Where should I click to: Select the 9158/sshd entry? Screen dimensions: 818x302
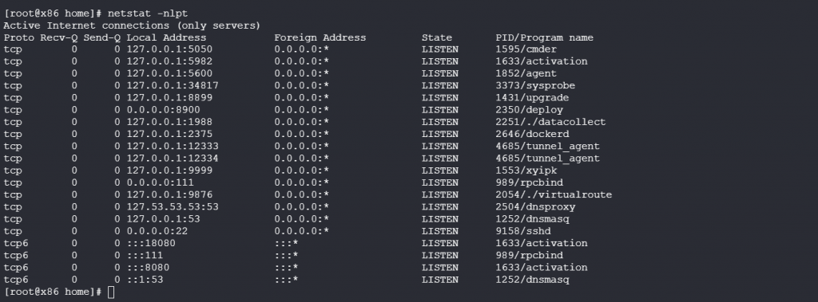(523, 231)
